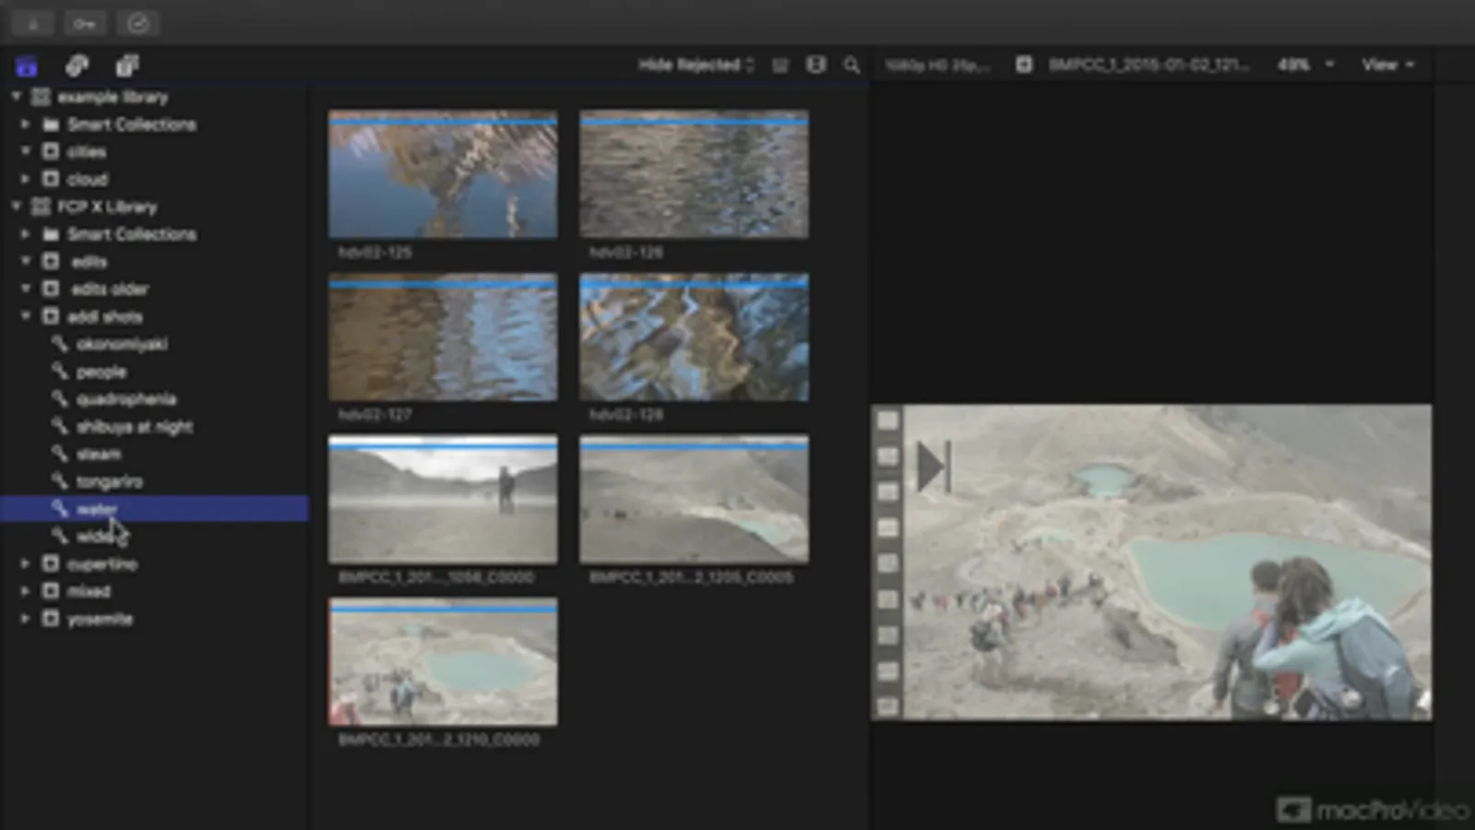This screenshot has height=830, width=1475.
Task: Click the tongariro keyword key icon
Action: coord(60,481)
